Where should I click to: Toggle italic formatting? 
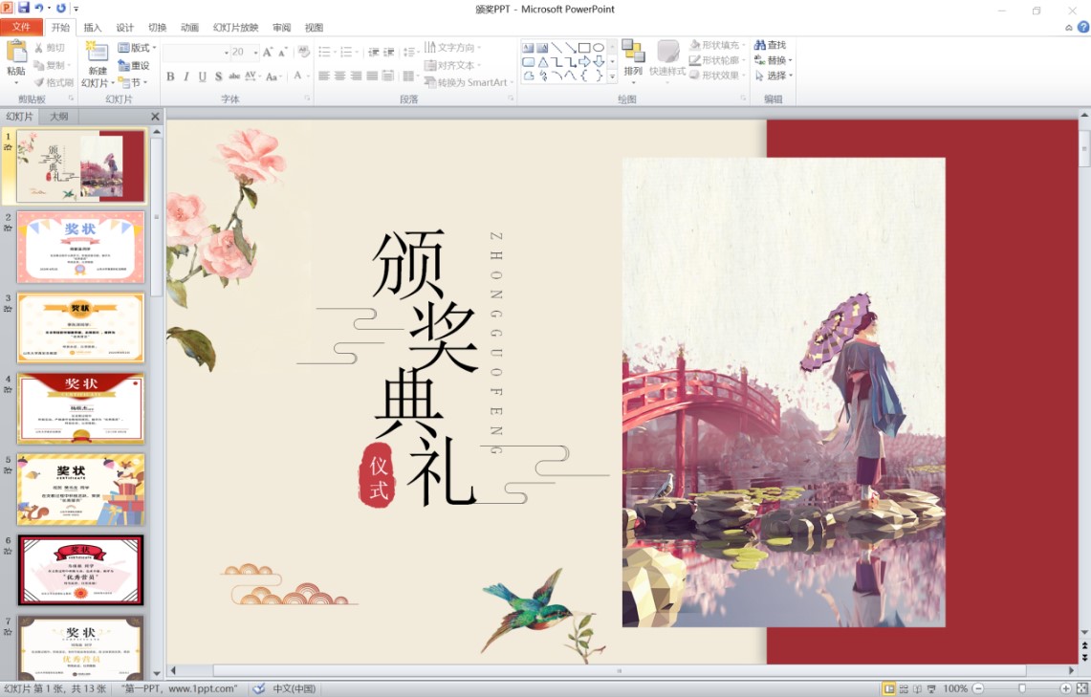pyautogui.click(x=186, y=76)
